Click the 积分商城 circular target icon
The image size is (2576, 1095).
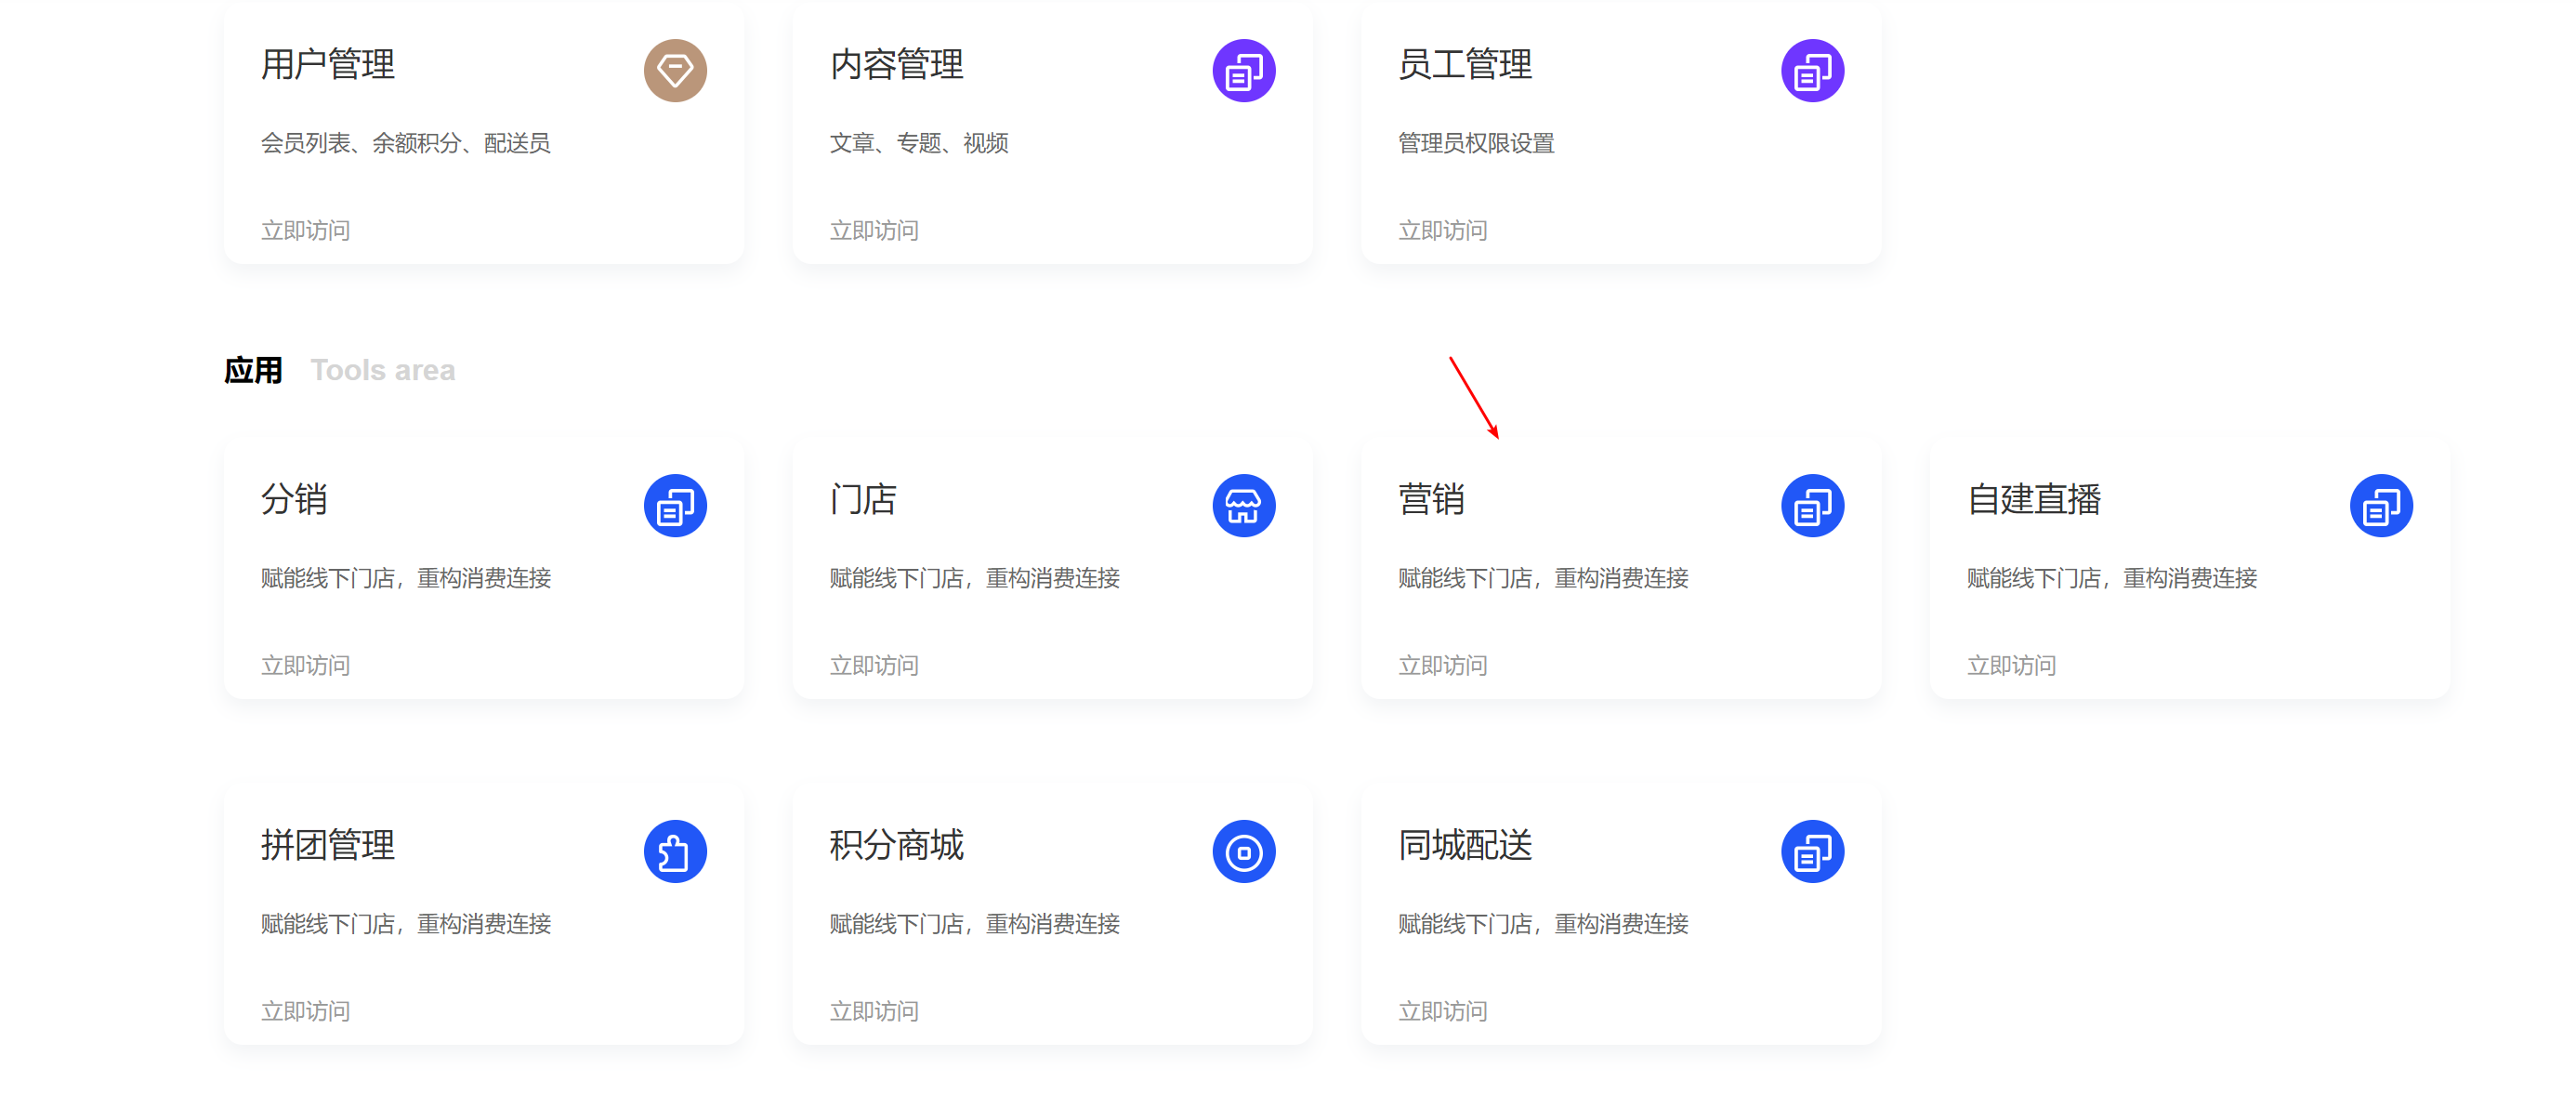(x=1244, y=852)
